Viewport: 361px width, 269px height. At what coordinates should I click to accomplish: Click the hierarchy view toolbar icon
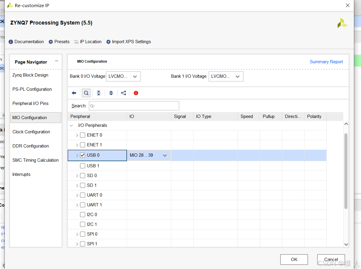(124, 93)
